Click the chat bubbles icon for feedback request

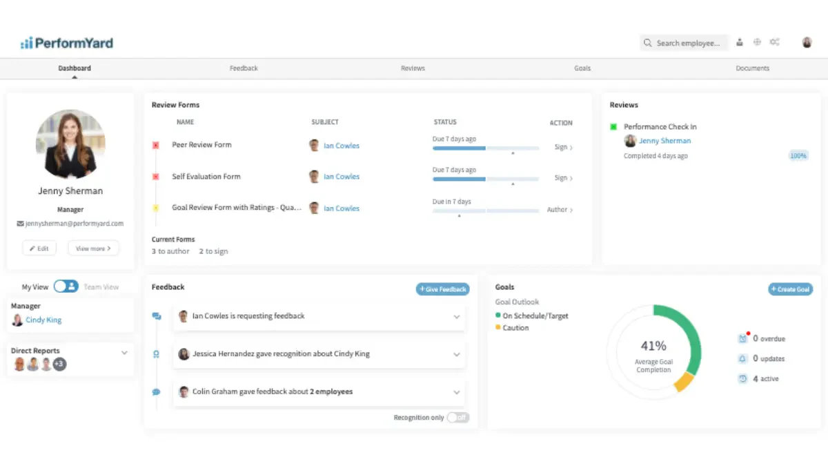[x=157, y=316]
